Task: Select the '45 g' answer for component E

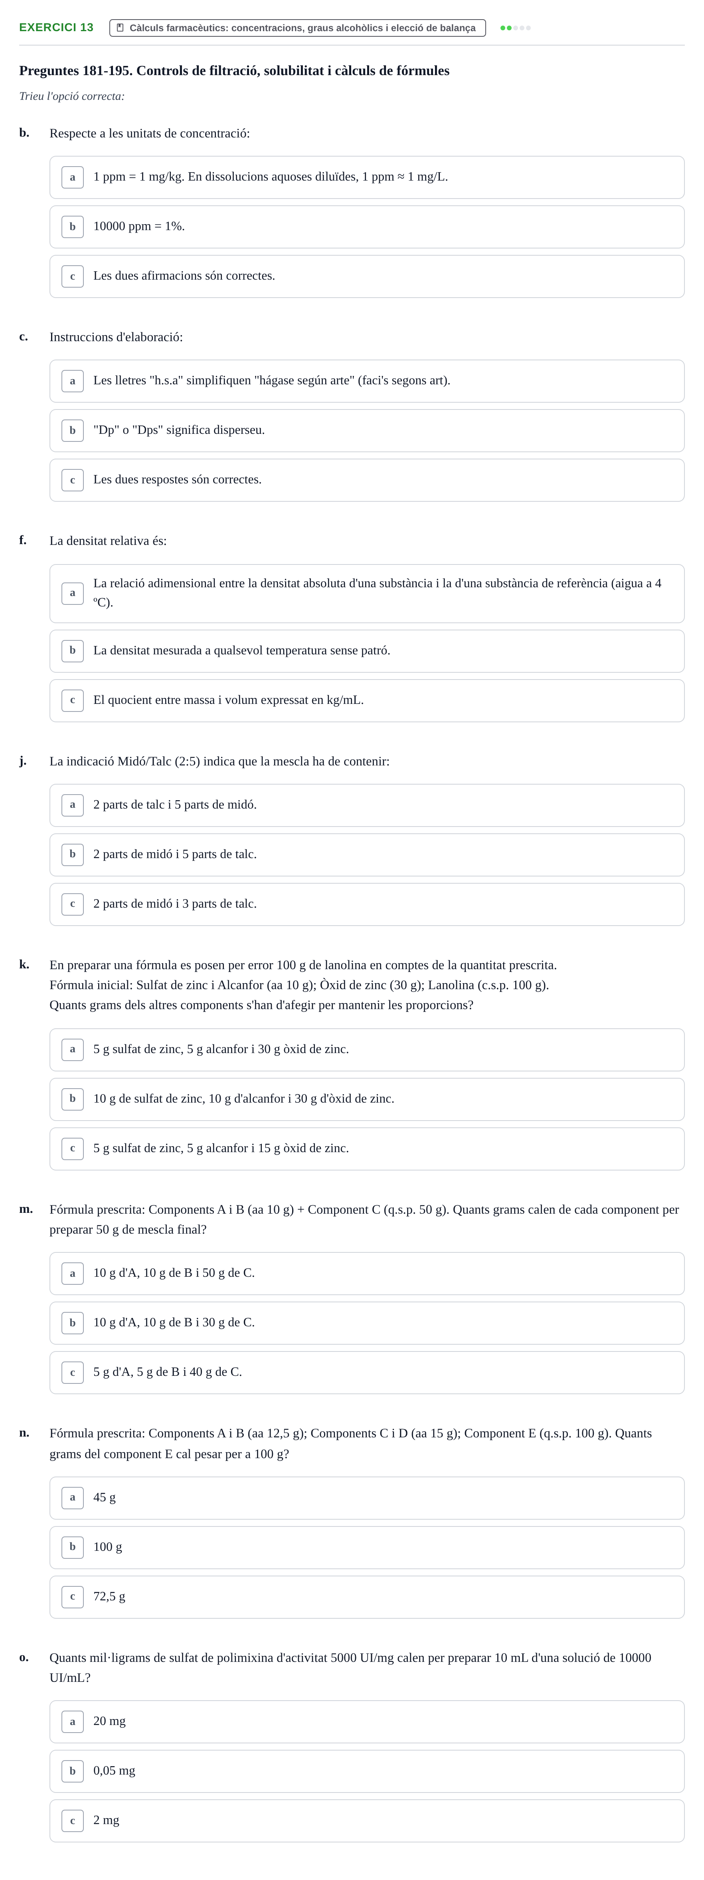Action: (x=367, y=1498)
